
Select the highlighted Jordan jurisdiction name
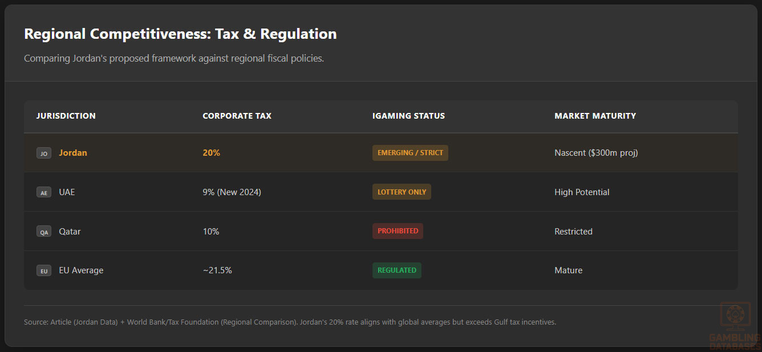(x=73, y=153)
